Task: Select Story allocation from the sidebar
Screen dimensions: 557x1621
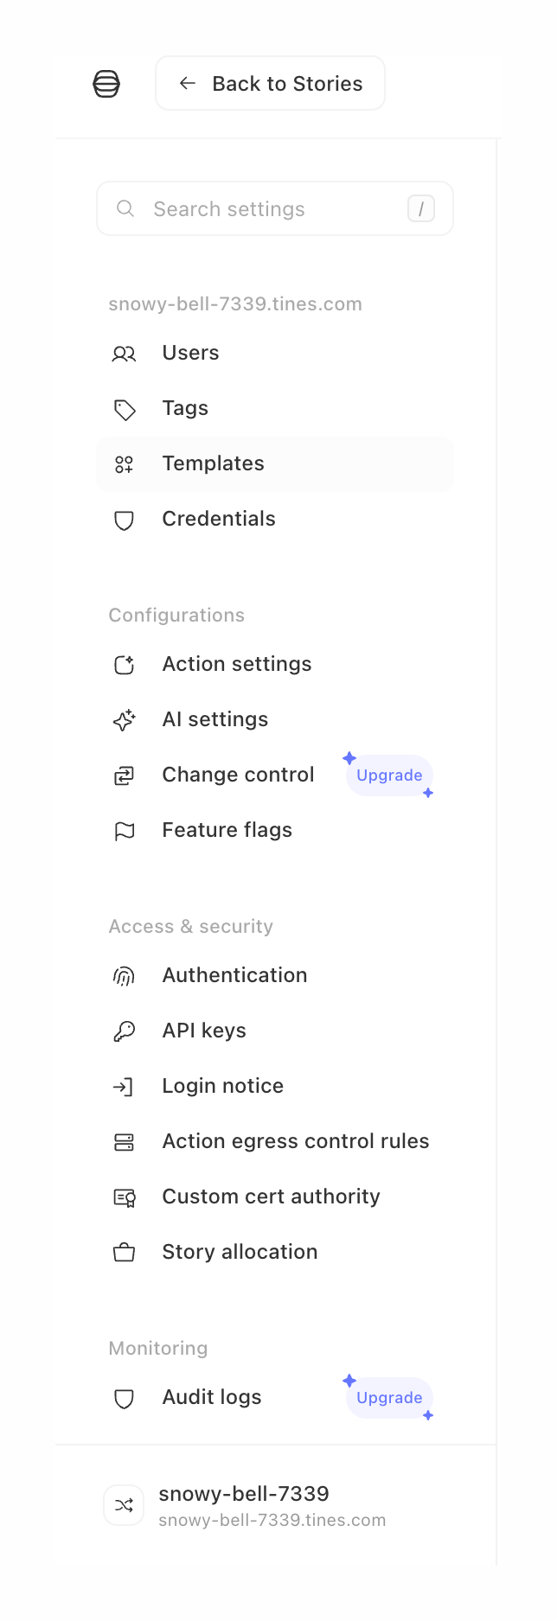Action: (240, 1252)
